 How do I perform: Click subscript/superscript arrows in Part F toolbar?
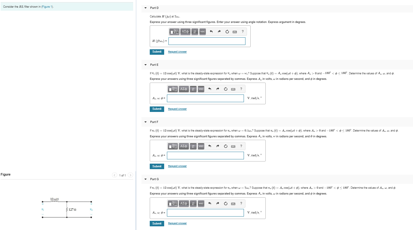tap(193, 146)
